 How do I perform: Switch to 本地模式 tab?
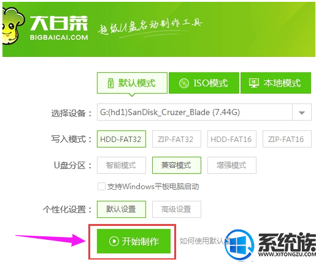tap(276, 83)
